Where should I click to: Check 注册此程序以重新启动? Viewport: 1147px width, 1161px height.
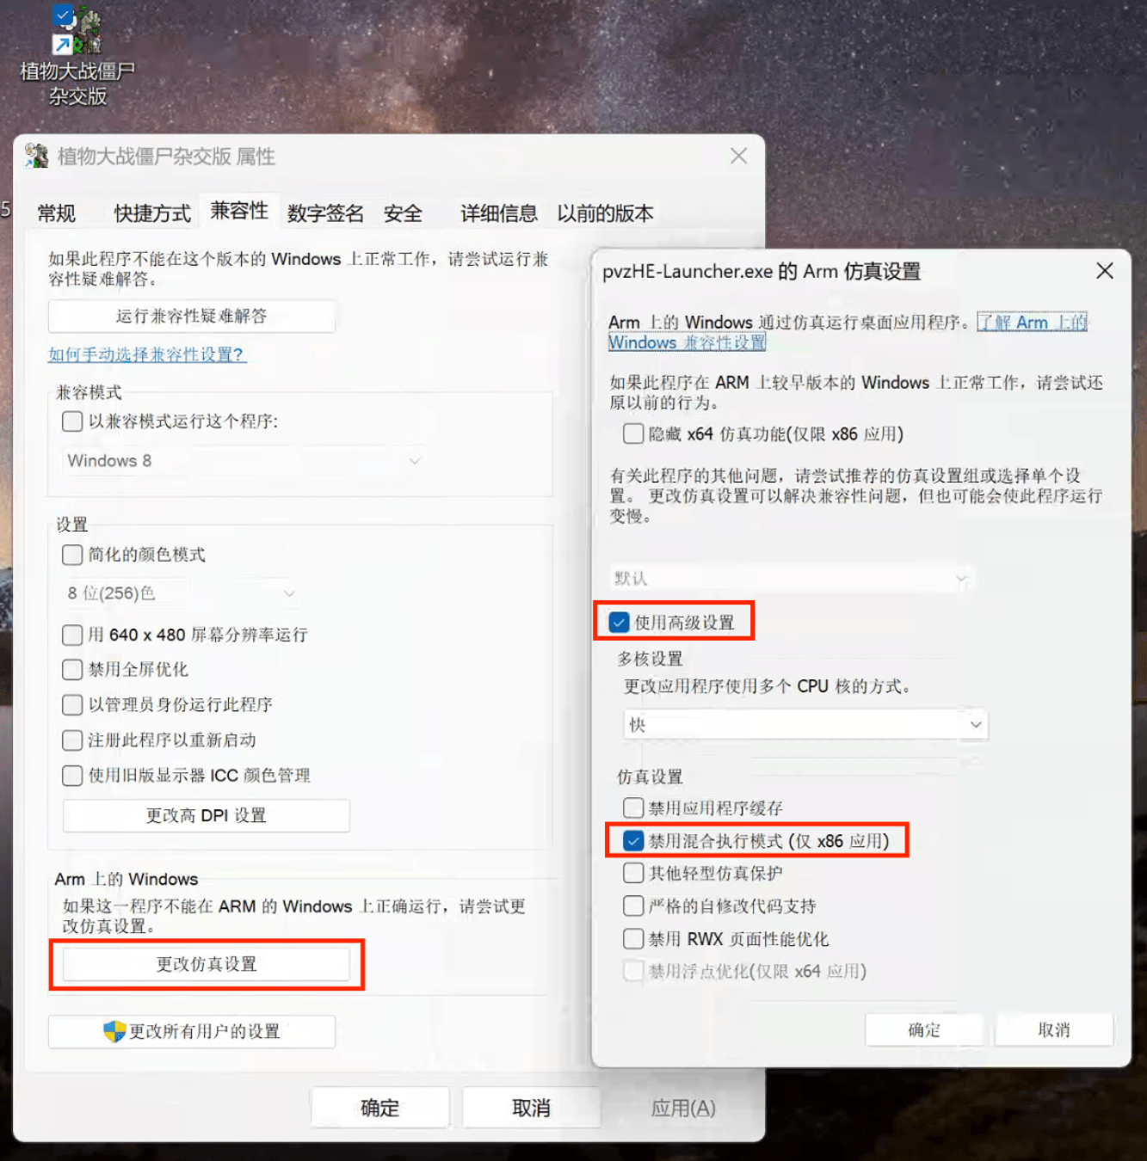pyautogui.click(x=72, y=740)
